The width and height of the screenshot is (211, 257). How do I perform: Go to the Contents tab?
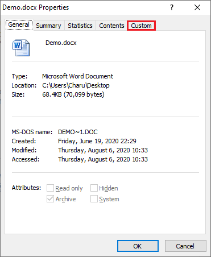point(111,26)
